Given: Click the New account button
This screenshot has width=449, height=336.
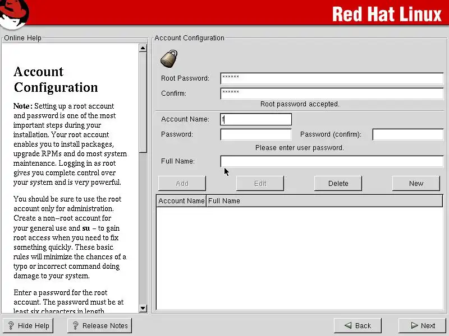Looking at the screenshot, I should pos(416,184).
